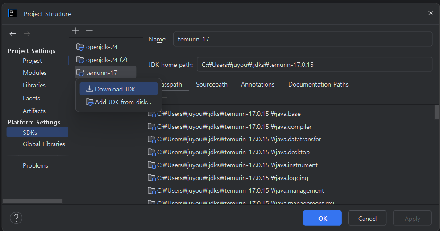440x231 pixels.
Task: Click the Name input field
Action: coord(303,39)
